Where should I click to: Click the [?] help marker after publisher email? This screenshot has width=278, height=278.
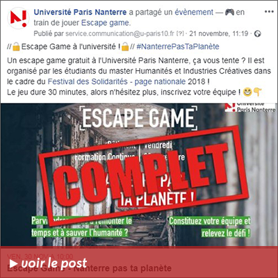[180, 34]
